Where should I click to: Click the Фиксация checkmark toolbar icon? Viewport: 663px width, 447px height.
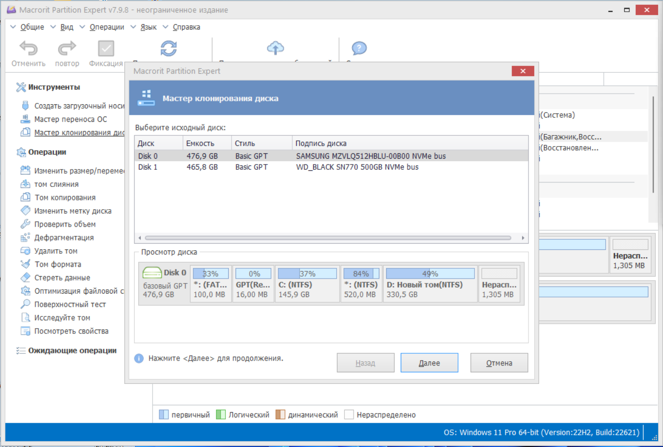tap(106, 49)
